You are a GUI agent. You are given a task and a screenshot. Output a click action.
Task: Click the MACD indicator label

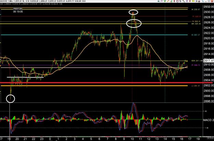209,120
